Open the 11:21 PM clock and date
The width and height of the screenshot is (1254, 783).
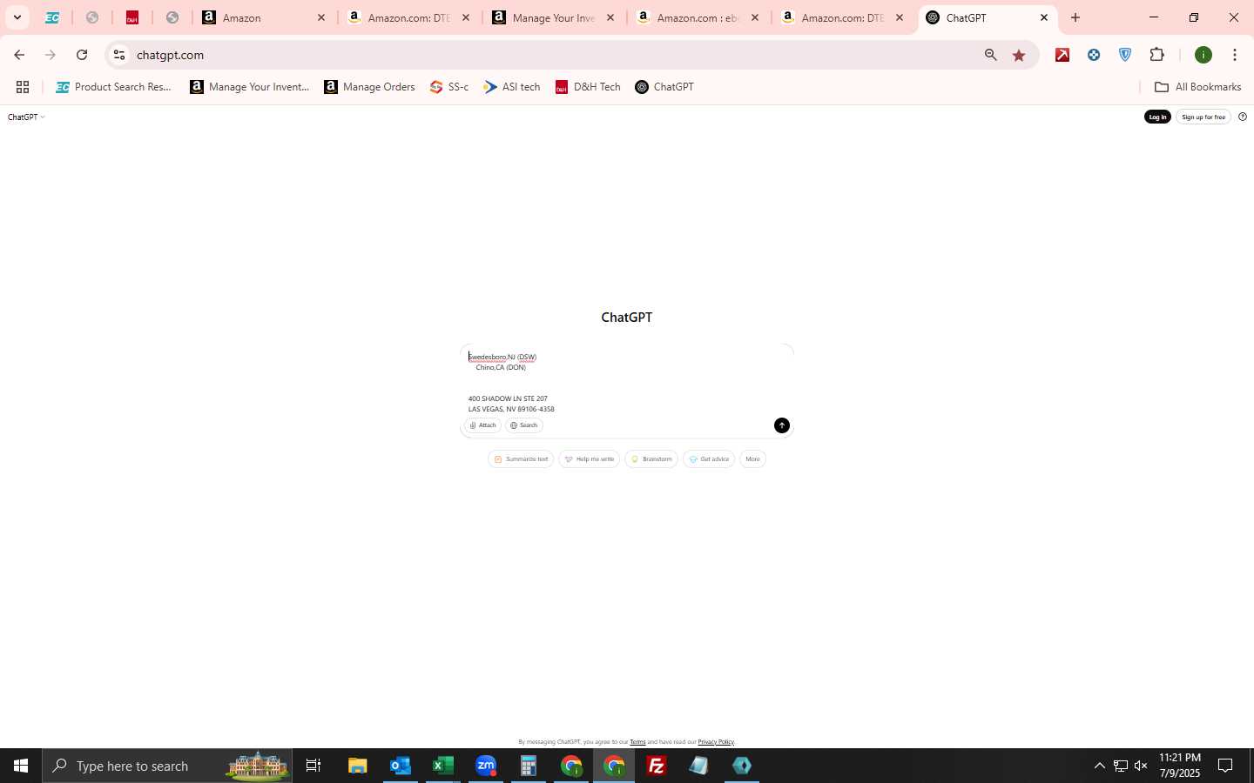point(1180,766)
